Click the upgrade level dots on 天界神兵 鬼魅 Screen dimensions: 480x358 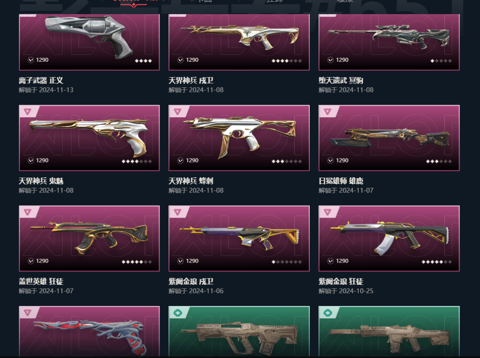click(136, 161)
